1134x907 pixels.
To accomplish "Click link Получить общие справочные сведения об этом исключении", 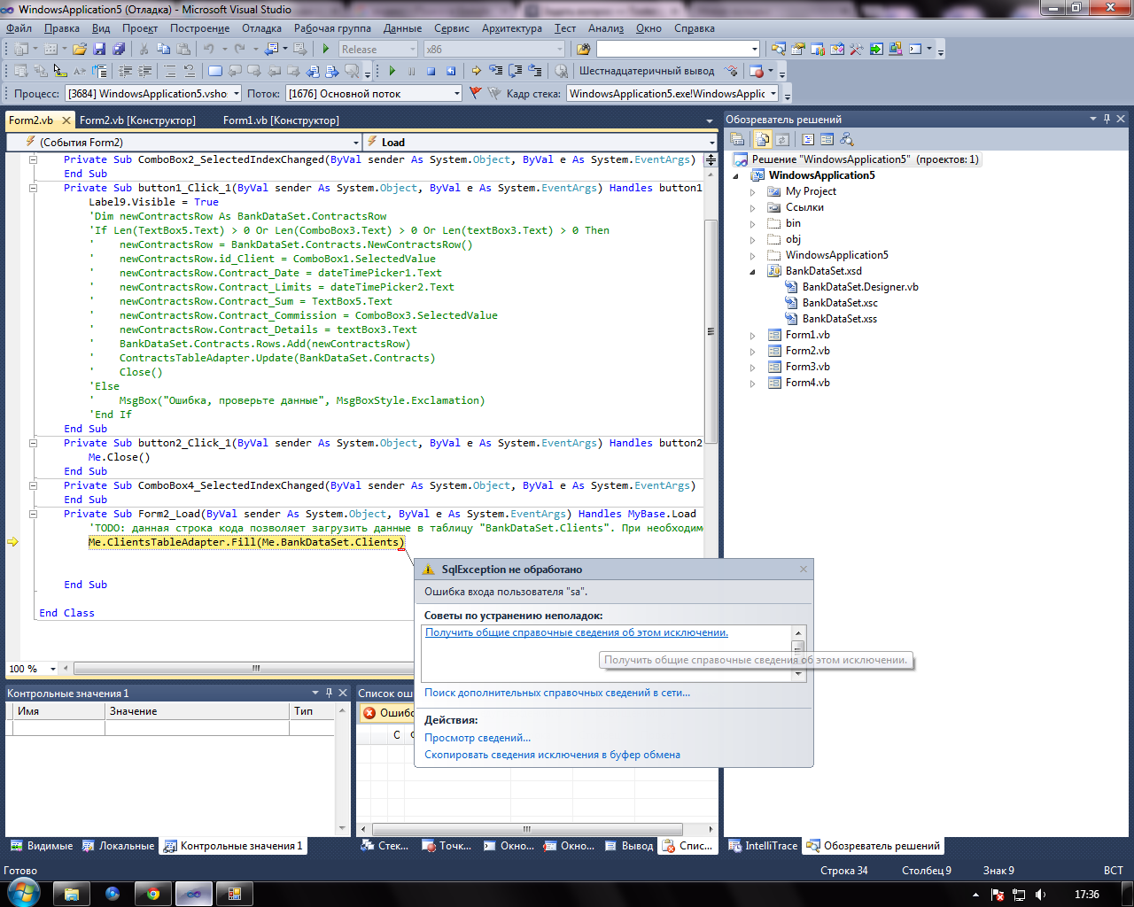I will 577,632.
